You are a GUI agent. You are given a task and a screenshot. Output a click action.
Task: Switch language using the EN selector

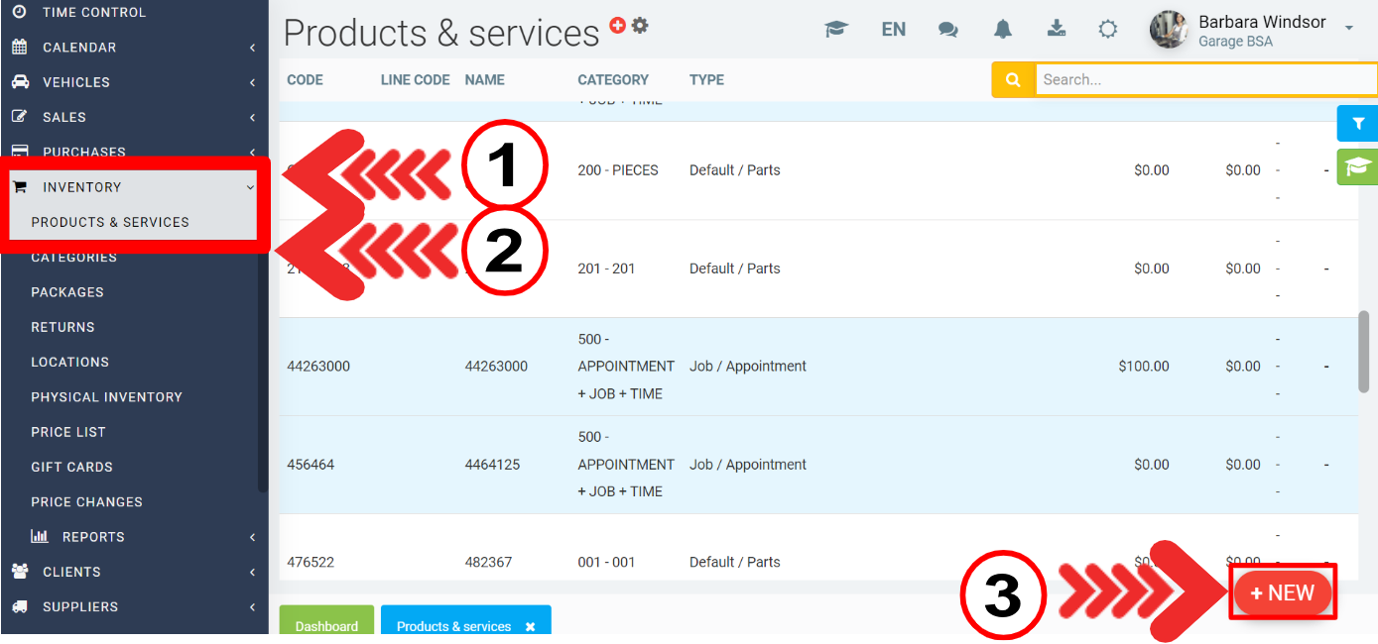(893, 30)
